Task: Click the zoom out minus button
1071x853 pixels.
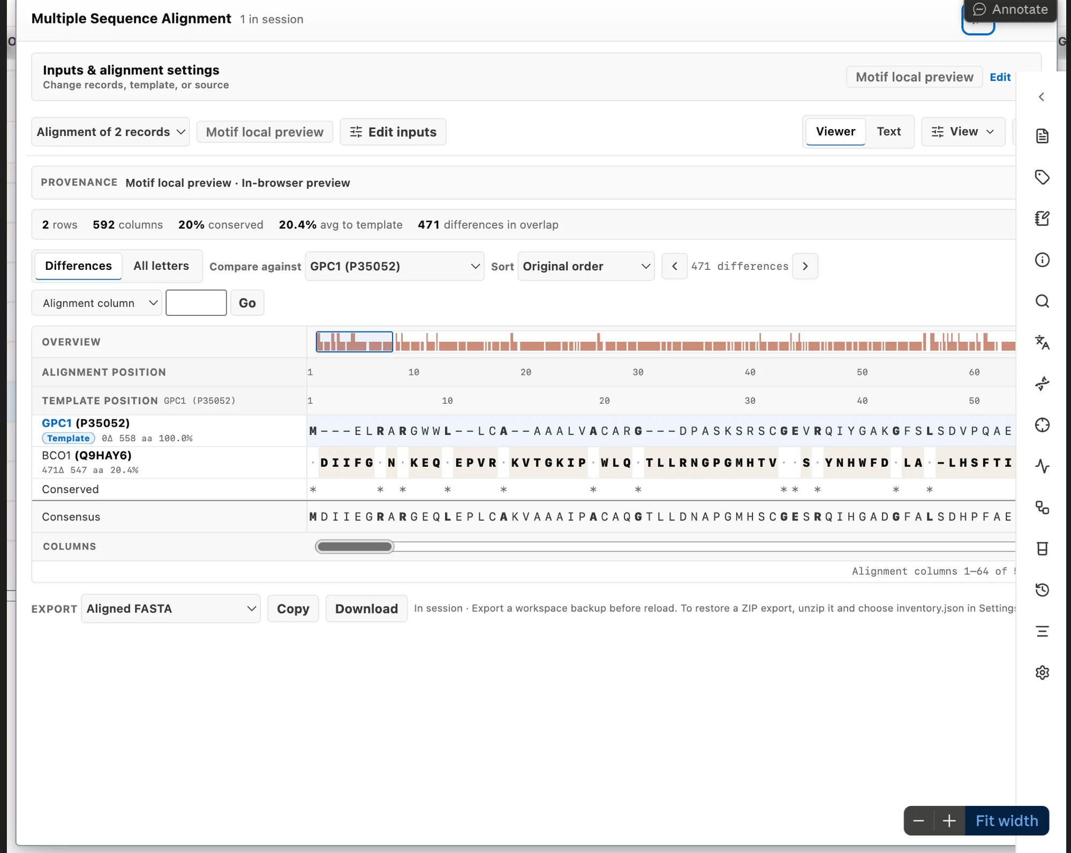Action: pyautogui.click(x=919, y=821)
